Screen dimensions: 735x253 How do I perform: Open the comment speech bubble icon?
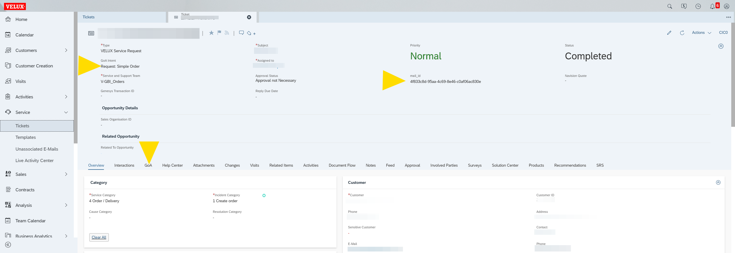241,33
